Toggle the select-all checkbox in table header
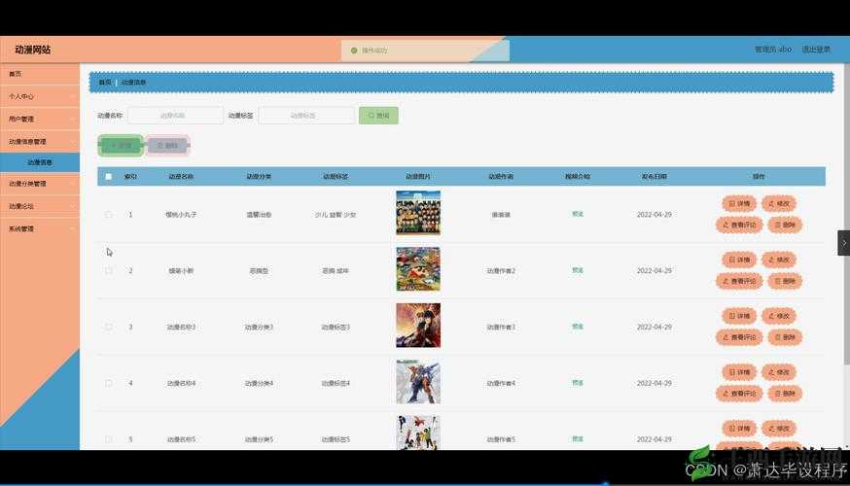Image resolution: width=850 pixels, height=486 pixels. coord(108,177)
